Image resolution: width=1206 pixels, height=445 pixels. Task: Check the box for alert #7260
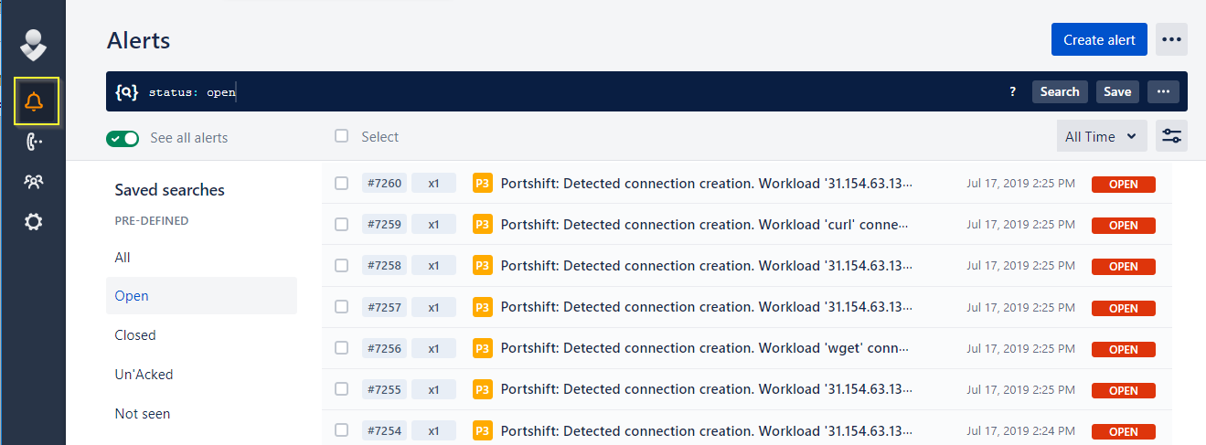341,184
